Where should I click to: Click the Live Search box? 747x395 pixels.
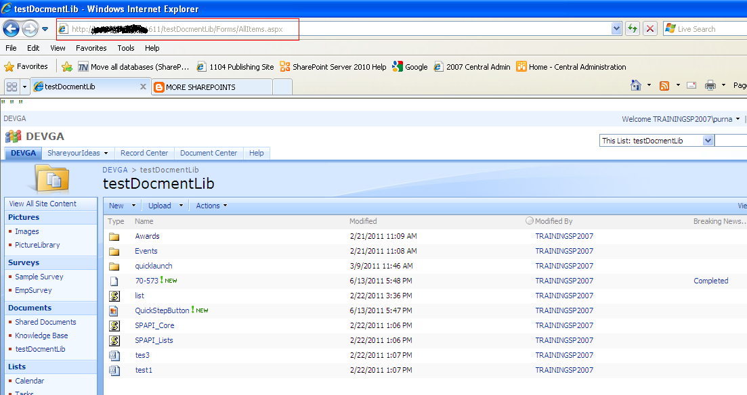point(705,29)
